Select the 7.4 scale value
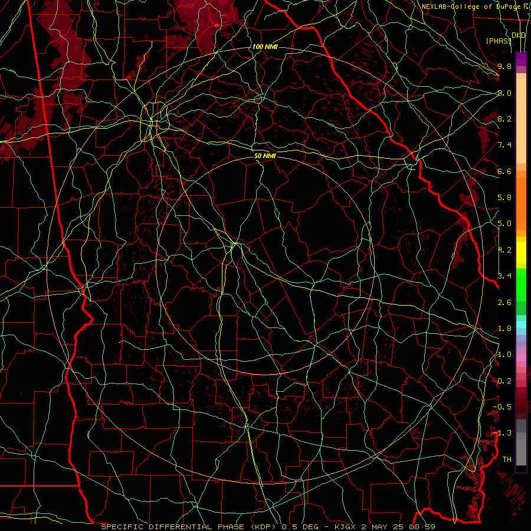Viewport: 531px width, 531px height. pyautogui.click(x=504, y=145)
